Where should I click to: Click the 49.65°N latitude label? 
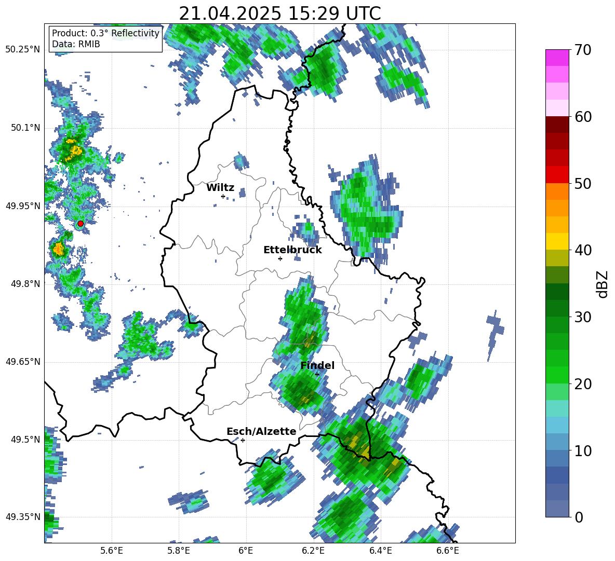tap(23, 362)
